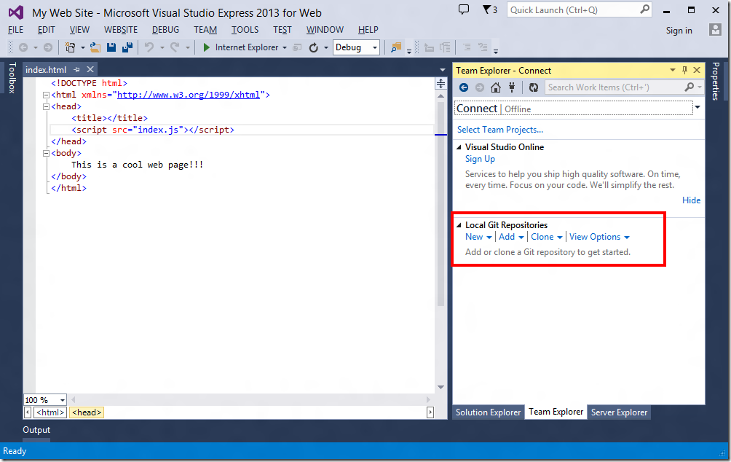Click Search Work Items magnifier icon

(x=689, y=87)
